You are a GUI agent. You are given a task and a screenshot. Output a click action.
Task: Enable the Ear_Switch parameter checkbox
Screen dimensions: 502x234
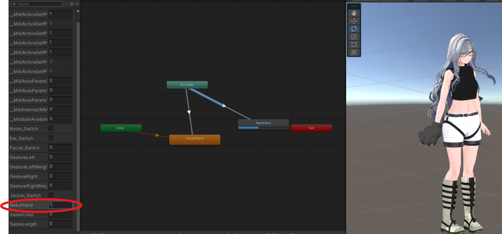pos(51,138)
